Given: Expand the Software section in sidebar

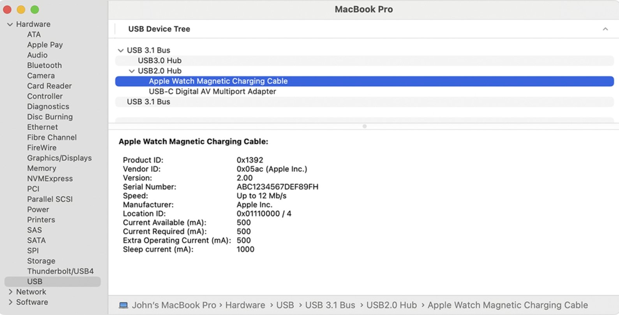Looking at the screenshot, I should pos(11,302).
